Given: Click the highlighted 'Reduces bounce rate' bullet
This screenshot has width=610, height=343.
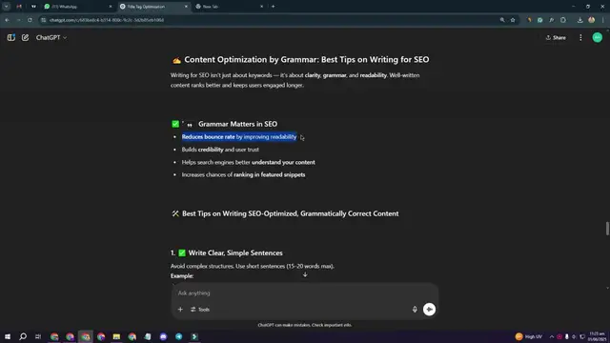Looking at the screenshot, I should [239, 137].
